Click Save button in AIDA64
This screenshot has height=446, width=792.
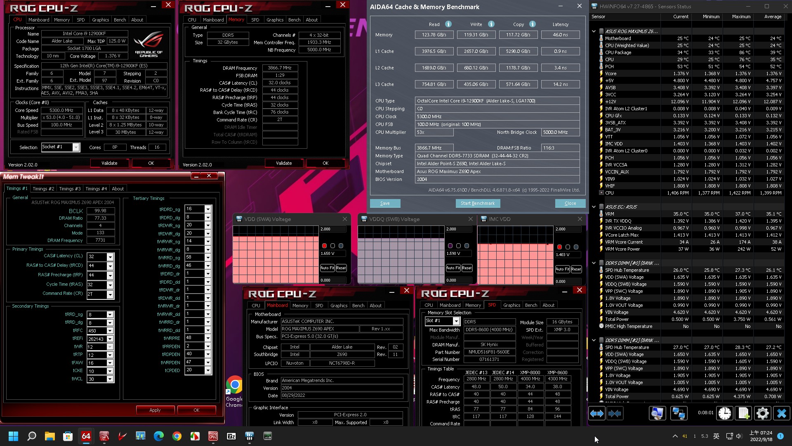[385, 203]
